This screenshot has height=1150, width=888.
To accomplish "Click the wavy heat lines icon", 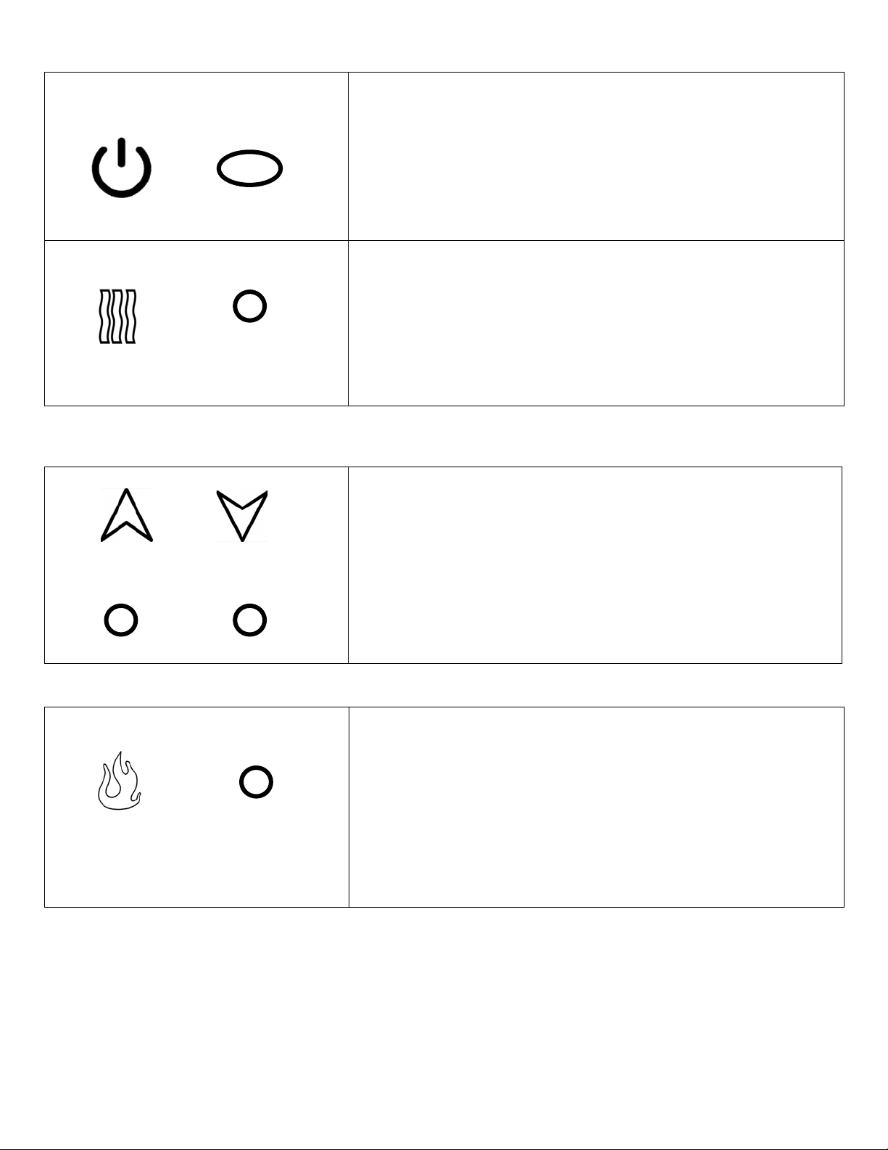I will (x=117, y=316).
